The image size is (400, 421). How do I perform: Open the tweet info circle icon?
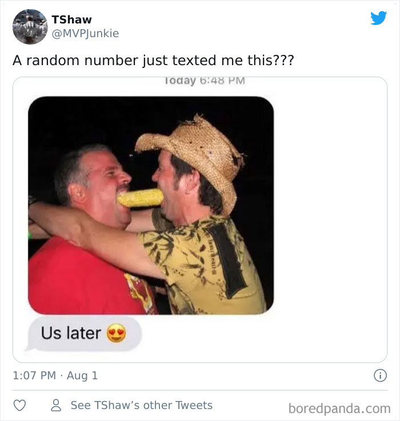(381, 375)
